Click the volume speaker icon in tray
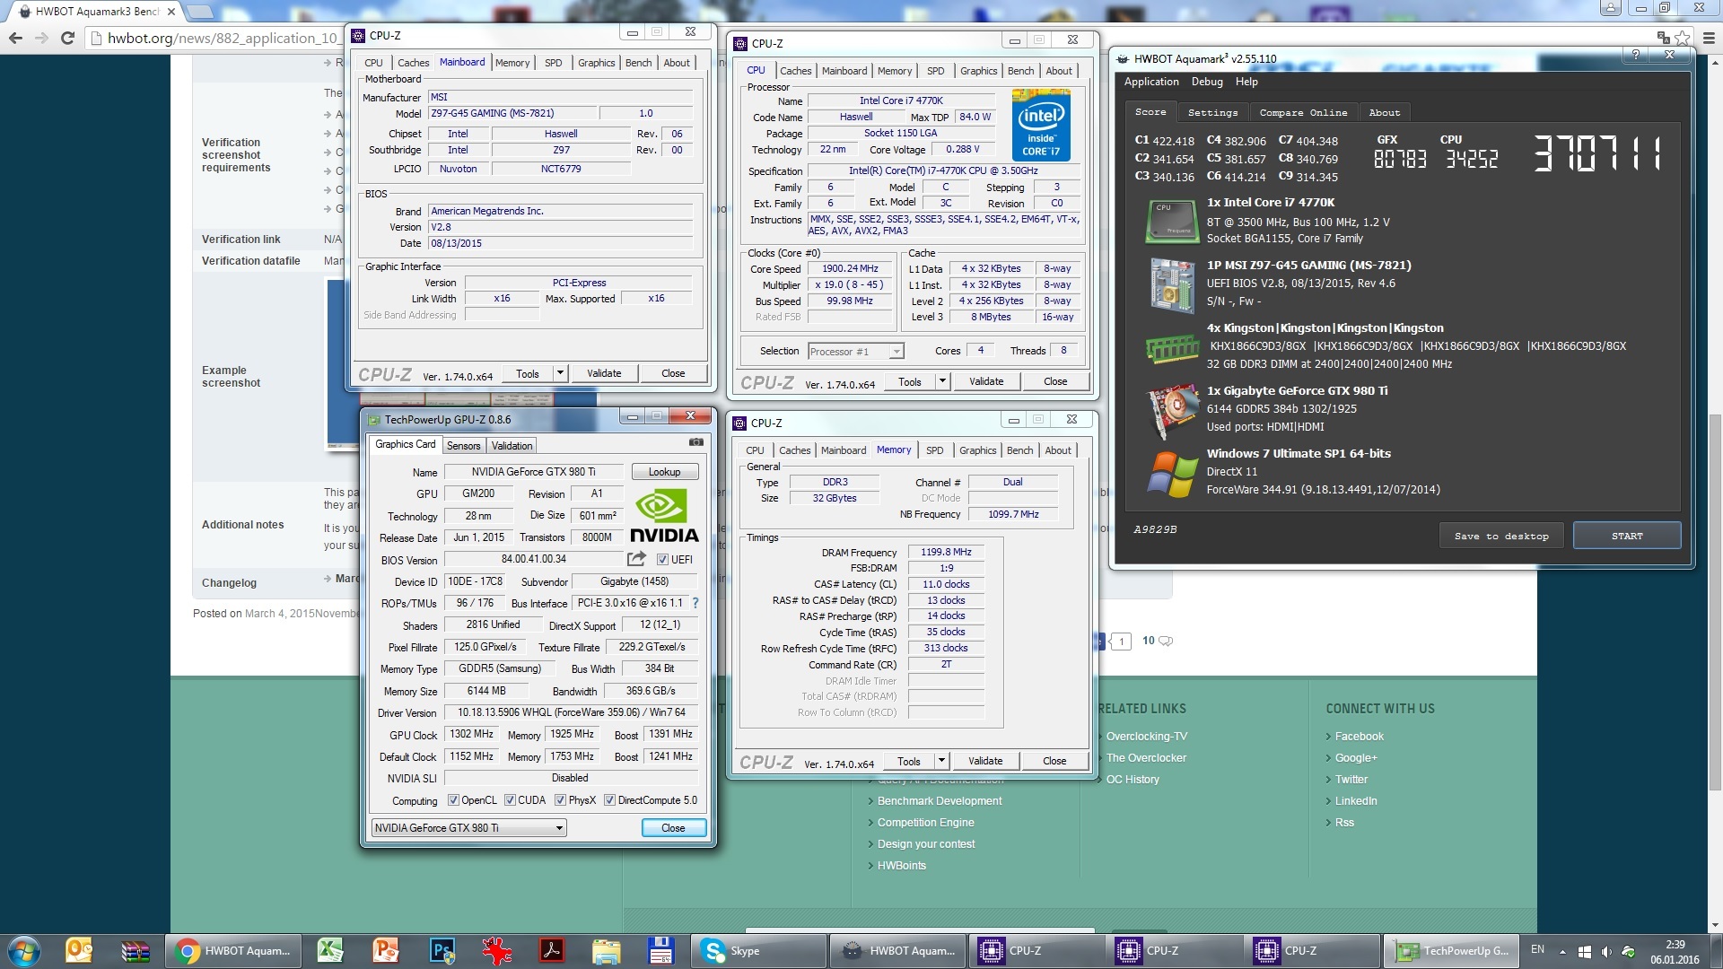Viewport: 1723px width, 969px height. [x=1606, y=951]
